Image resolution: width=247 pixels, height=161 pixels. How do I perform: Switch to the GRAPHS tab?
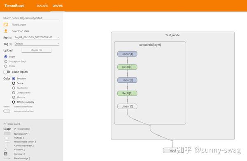pyautogui.click(x=58, y=6)
